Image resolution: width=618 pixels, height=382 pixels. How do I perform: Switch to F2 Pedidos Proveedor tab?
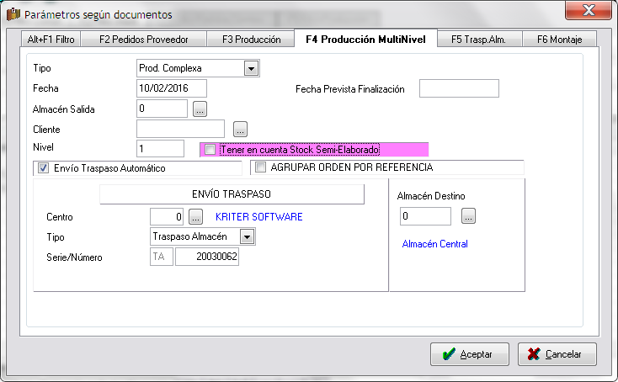click(x=143, y=40)
